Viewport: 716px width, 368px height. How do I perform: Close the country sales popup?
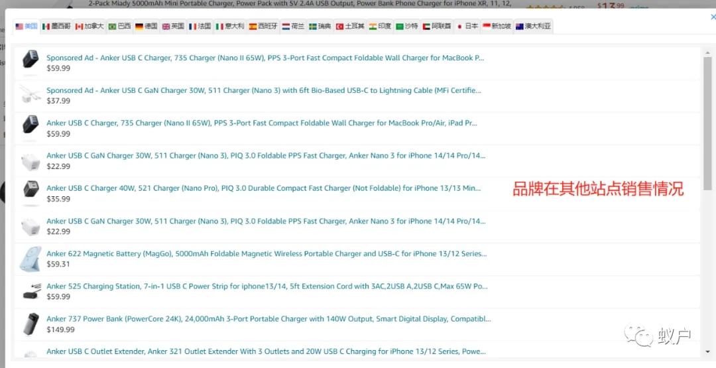click(713, 17)
